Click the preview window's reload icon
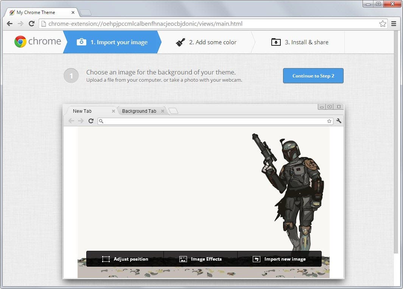Viewport: 403px width, 289px height. click(x=91, y=121)
